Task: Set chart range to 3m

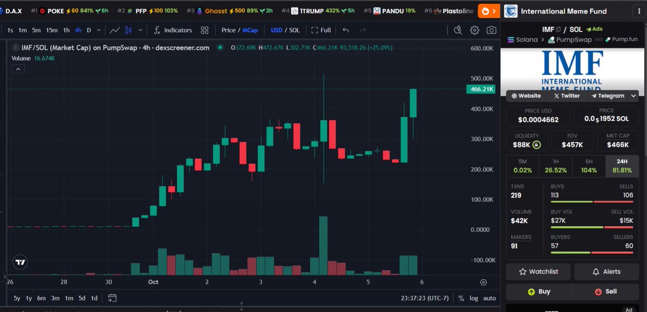Action: 56,298
